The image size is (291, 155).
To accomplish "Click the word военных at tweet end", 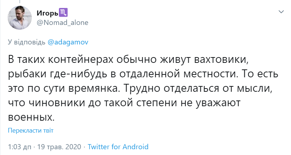I will [x=31, y=117].
